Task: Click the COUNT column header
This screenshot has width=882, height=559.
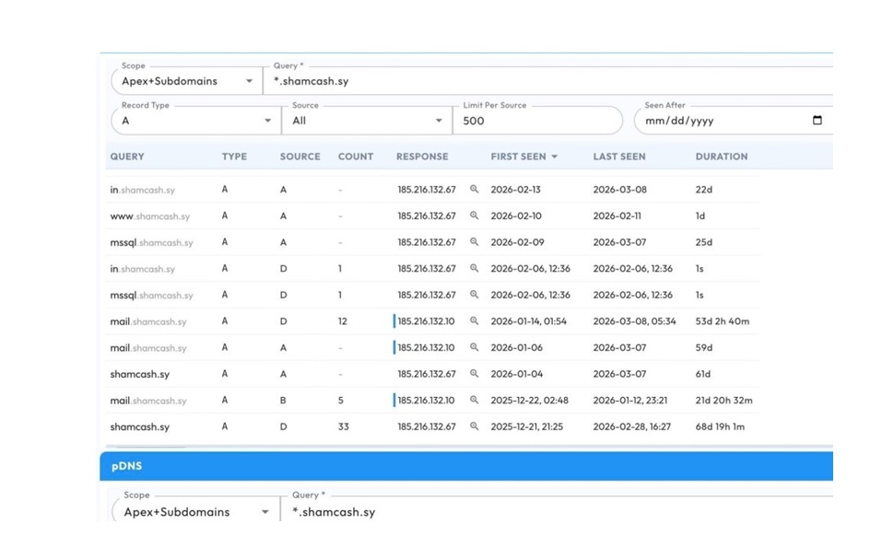Action: tap(355, 157)
